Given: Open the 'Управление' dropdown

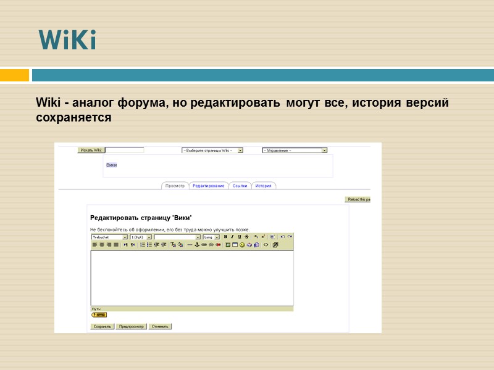Looking at the screenshot, I should (295, 150).
